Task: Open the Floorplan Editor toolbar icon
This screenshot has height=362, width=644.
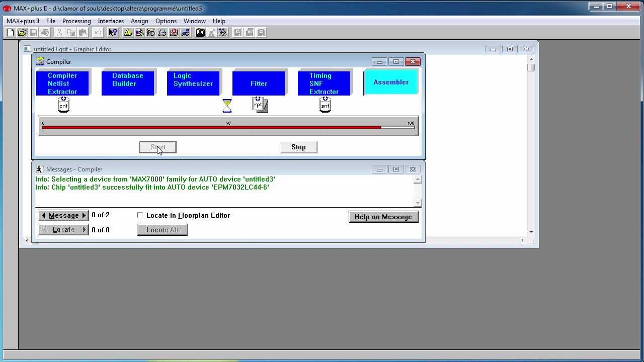Action: tap(139, 33)
